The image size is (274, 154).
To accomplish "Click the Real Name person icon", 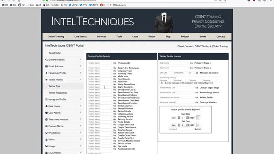I will [46, 106].
